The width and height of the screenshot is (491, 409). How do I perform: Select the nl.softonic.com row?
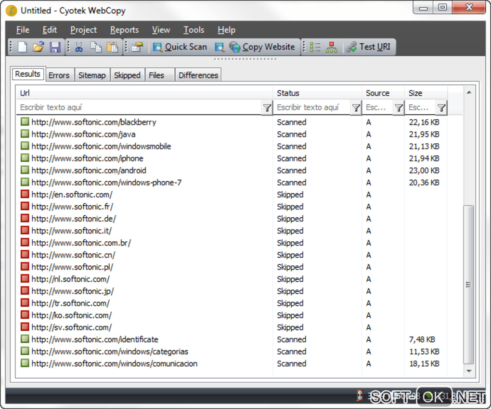232,279
